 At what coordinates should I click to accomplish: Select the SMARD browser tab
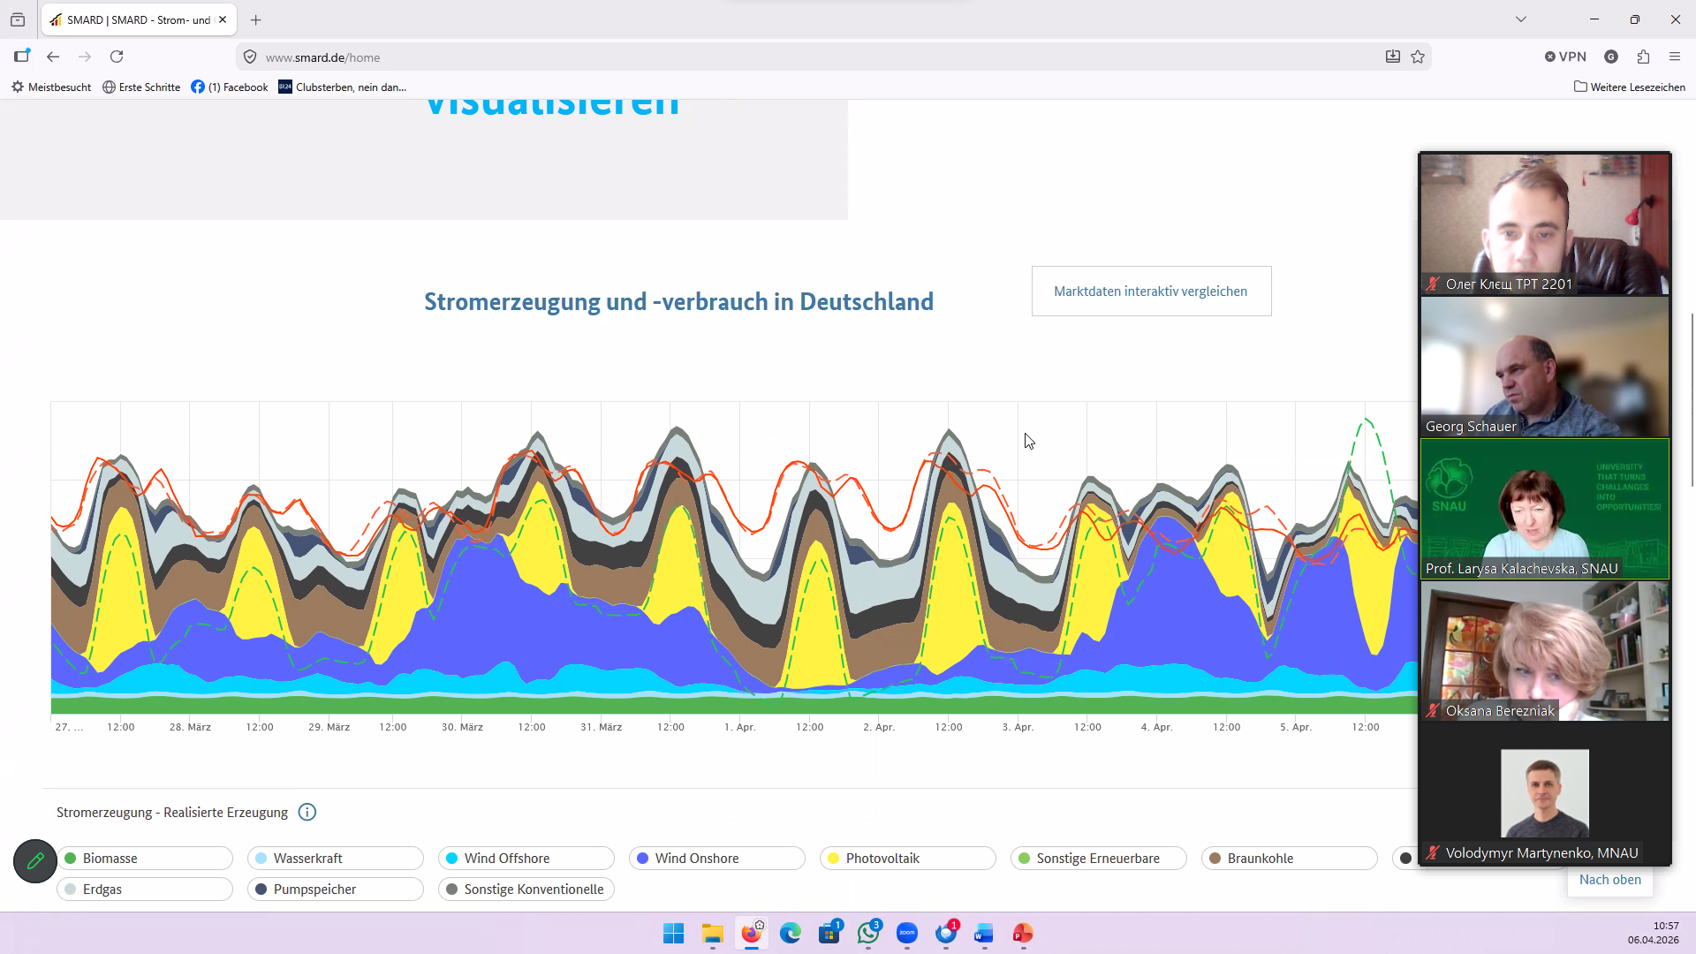(x=132, y=19)
